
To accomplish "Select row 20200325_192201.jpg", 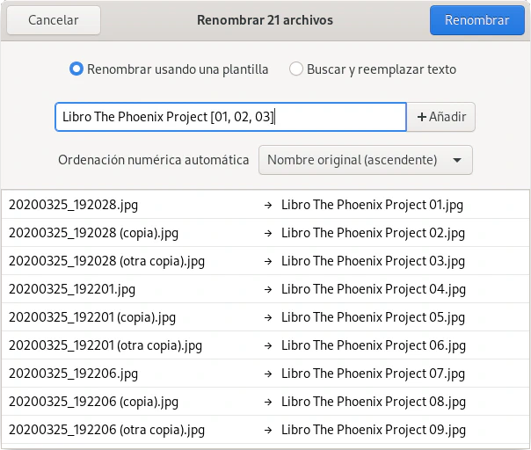I will [72, 289].
